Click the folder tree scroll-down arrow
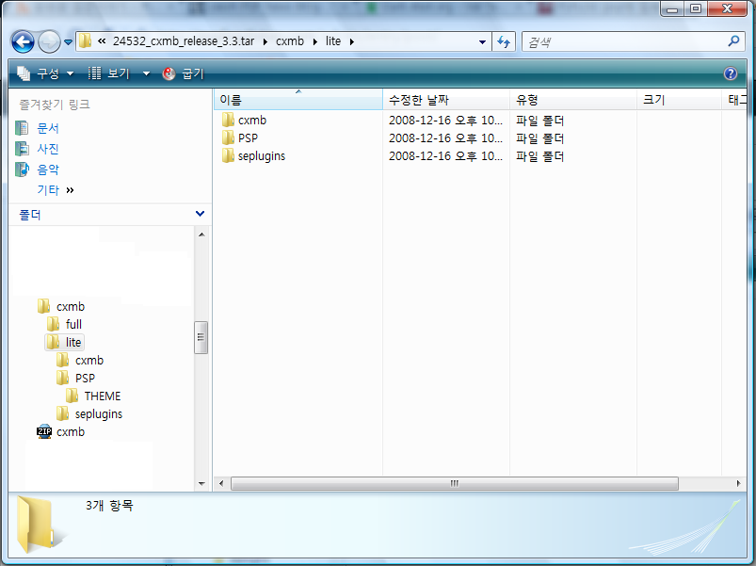This screenshot has height=566, width=756. [201, 483]
